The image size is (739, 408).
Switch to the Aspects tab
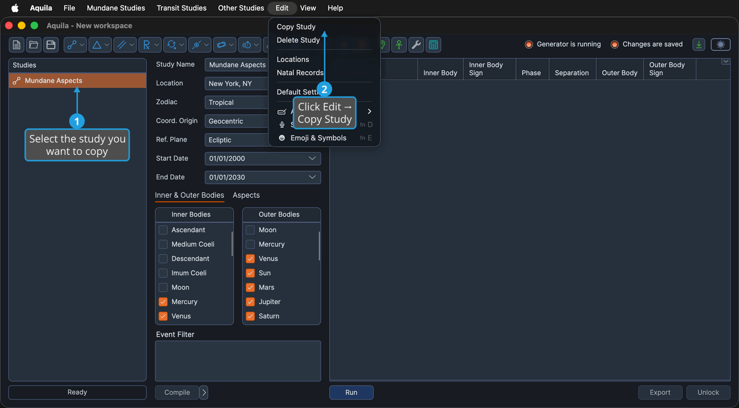pyautogui.click(x=246, y=195)
